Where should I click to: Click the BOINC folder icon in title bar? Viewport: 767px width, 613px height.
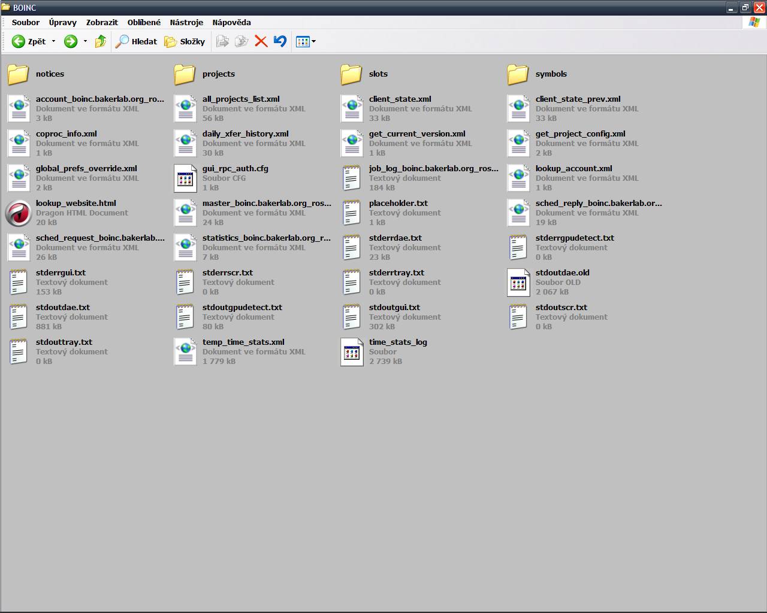point(6,7)
